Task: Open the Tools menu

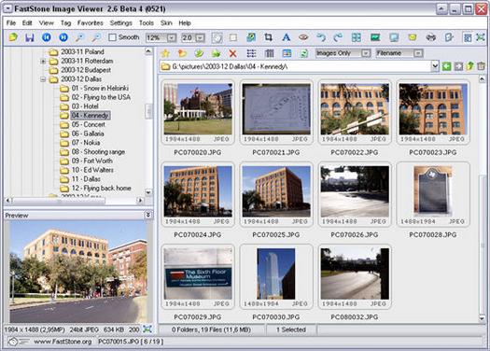Action: tap(147, 23)
